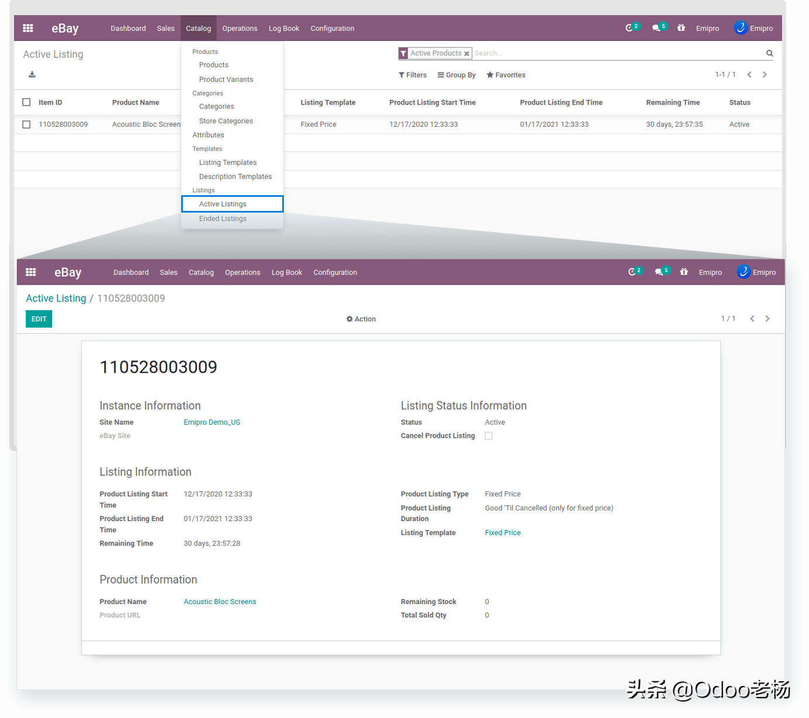The image size is (809, 718).
Task: Click activities clock icon in lower navbar
Action: pyautogui.click(x=632, y=272)
